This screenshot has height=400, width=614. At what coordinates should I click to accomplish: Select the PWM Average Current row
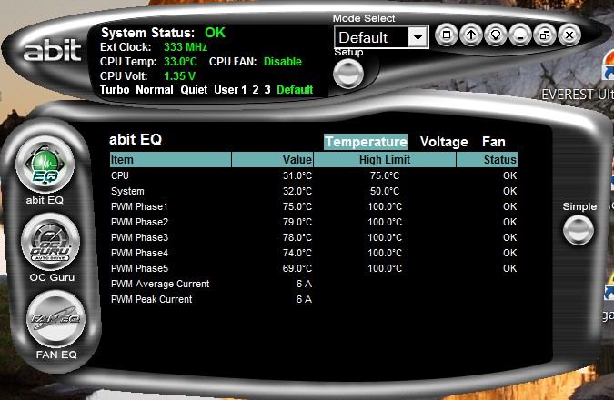point(314,284)
